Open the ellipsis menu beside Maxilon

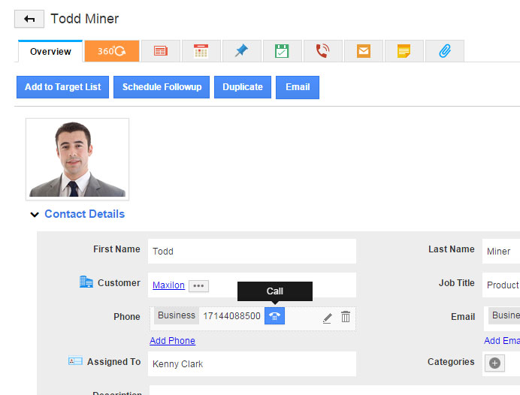point(198,286)
